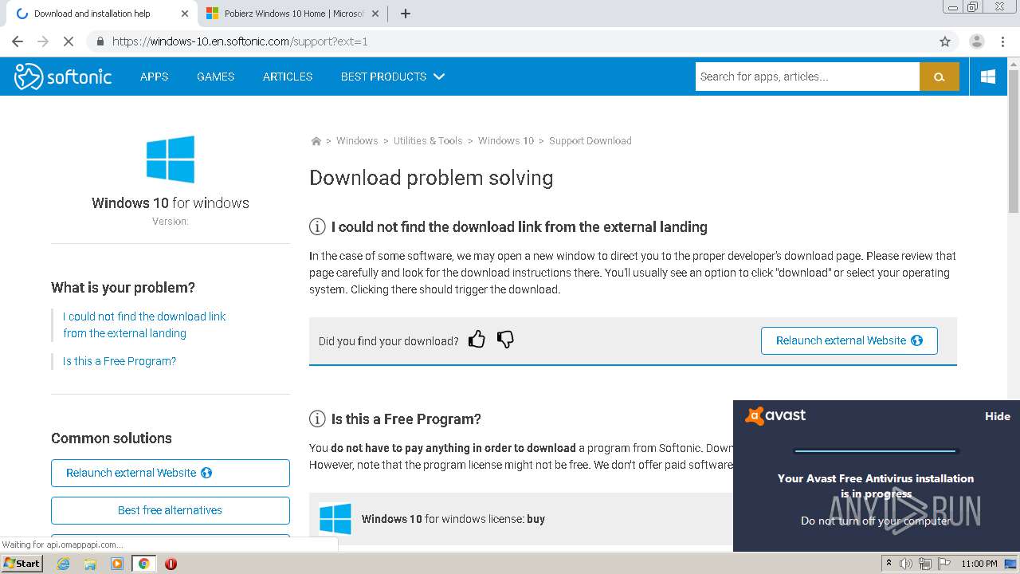Click the 'Support Download' breadcrumb text
The height and width of the screenshot is (574, 1020).
590,141
